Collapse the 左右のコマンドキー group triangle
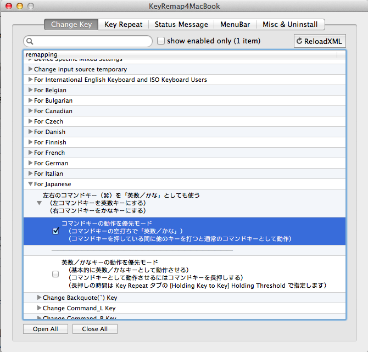This screenshot has height=352, width=368. point(39,203)
